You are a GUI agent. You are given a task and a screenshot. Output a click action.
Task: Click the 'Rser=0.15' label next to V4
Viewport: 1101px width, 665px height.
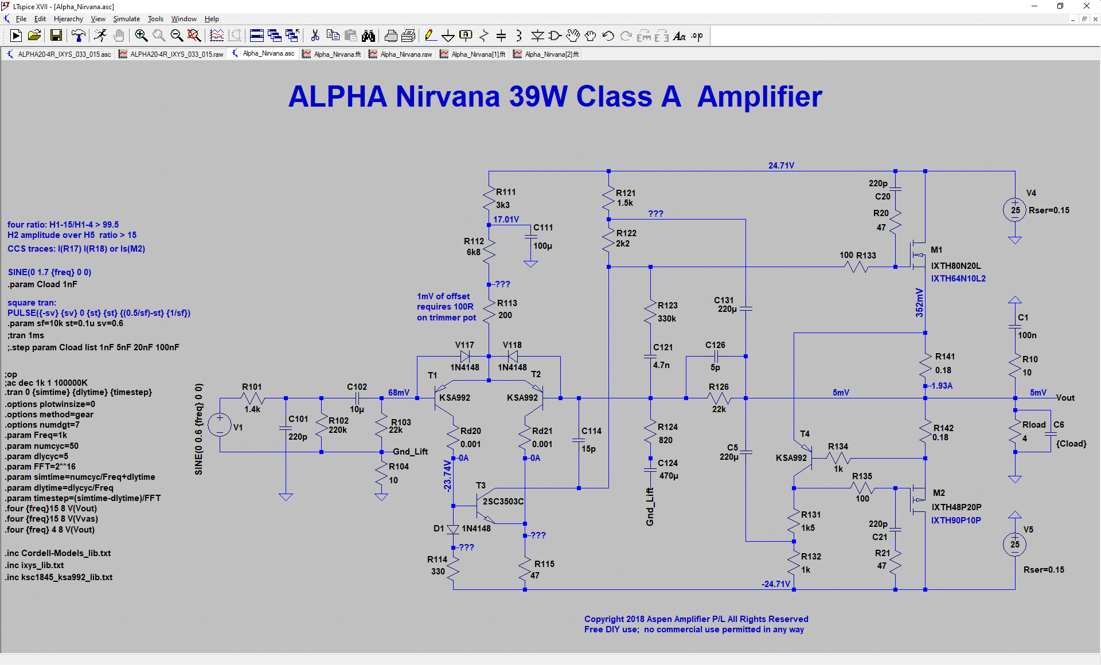1049,210
